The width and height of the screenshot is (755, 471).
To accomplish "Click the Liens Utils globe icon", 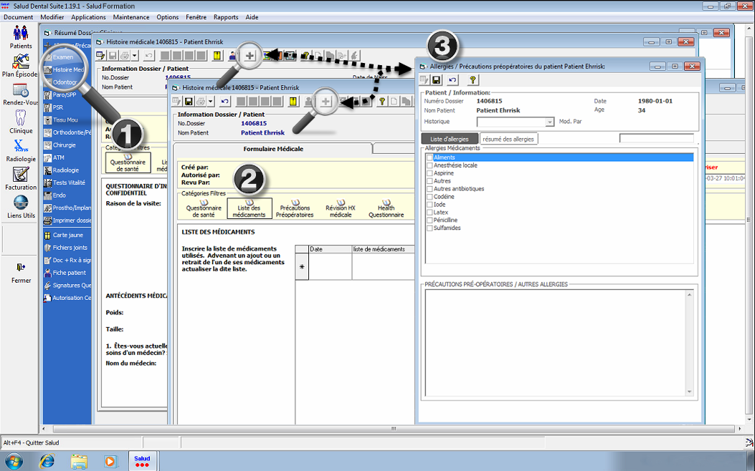I will click(x=21, y=203).
